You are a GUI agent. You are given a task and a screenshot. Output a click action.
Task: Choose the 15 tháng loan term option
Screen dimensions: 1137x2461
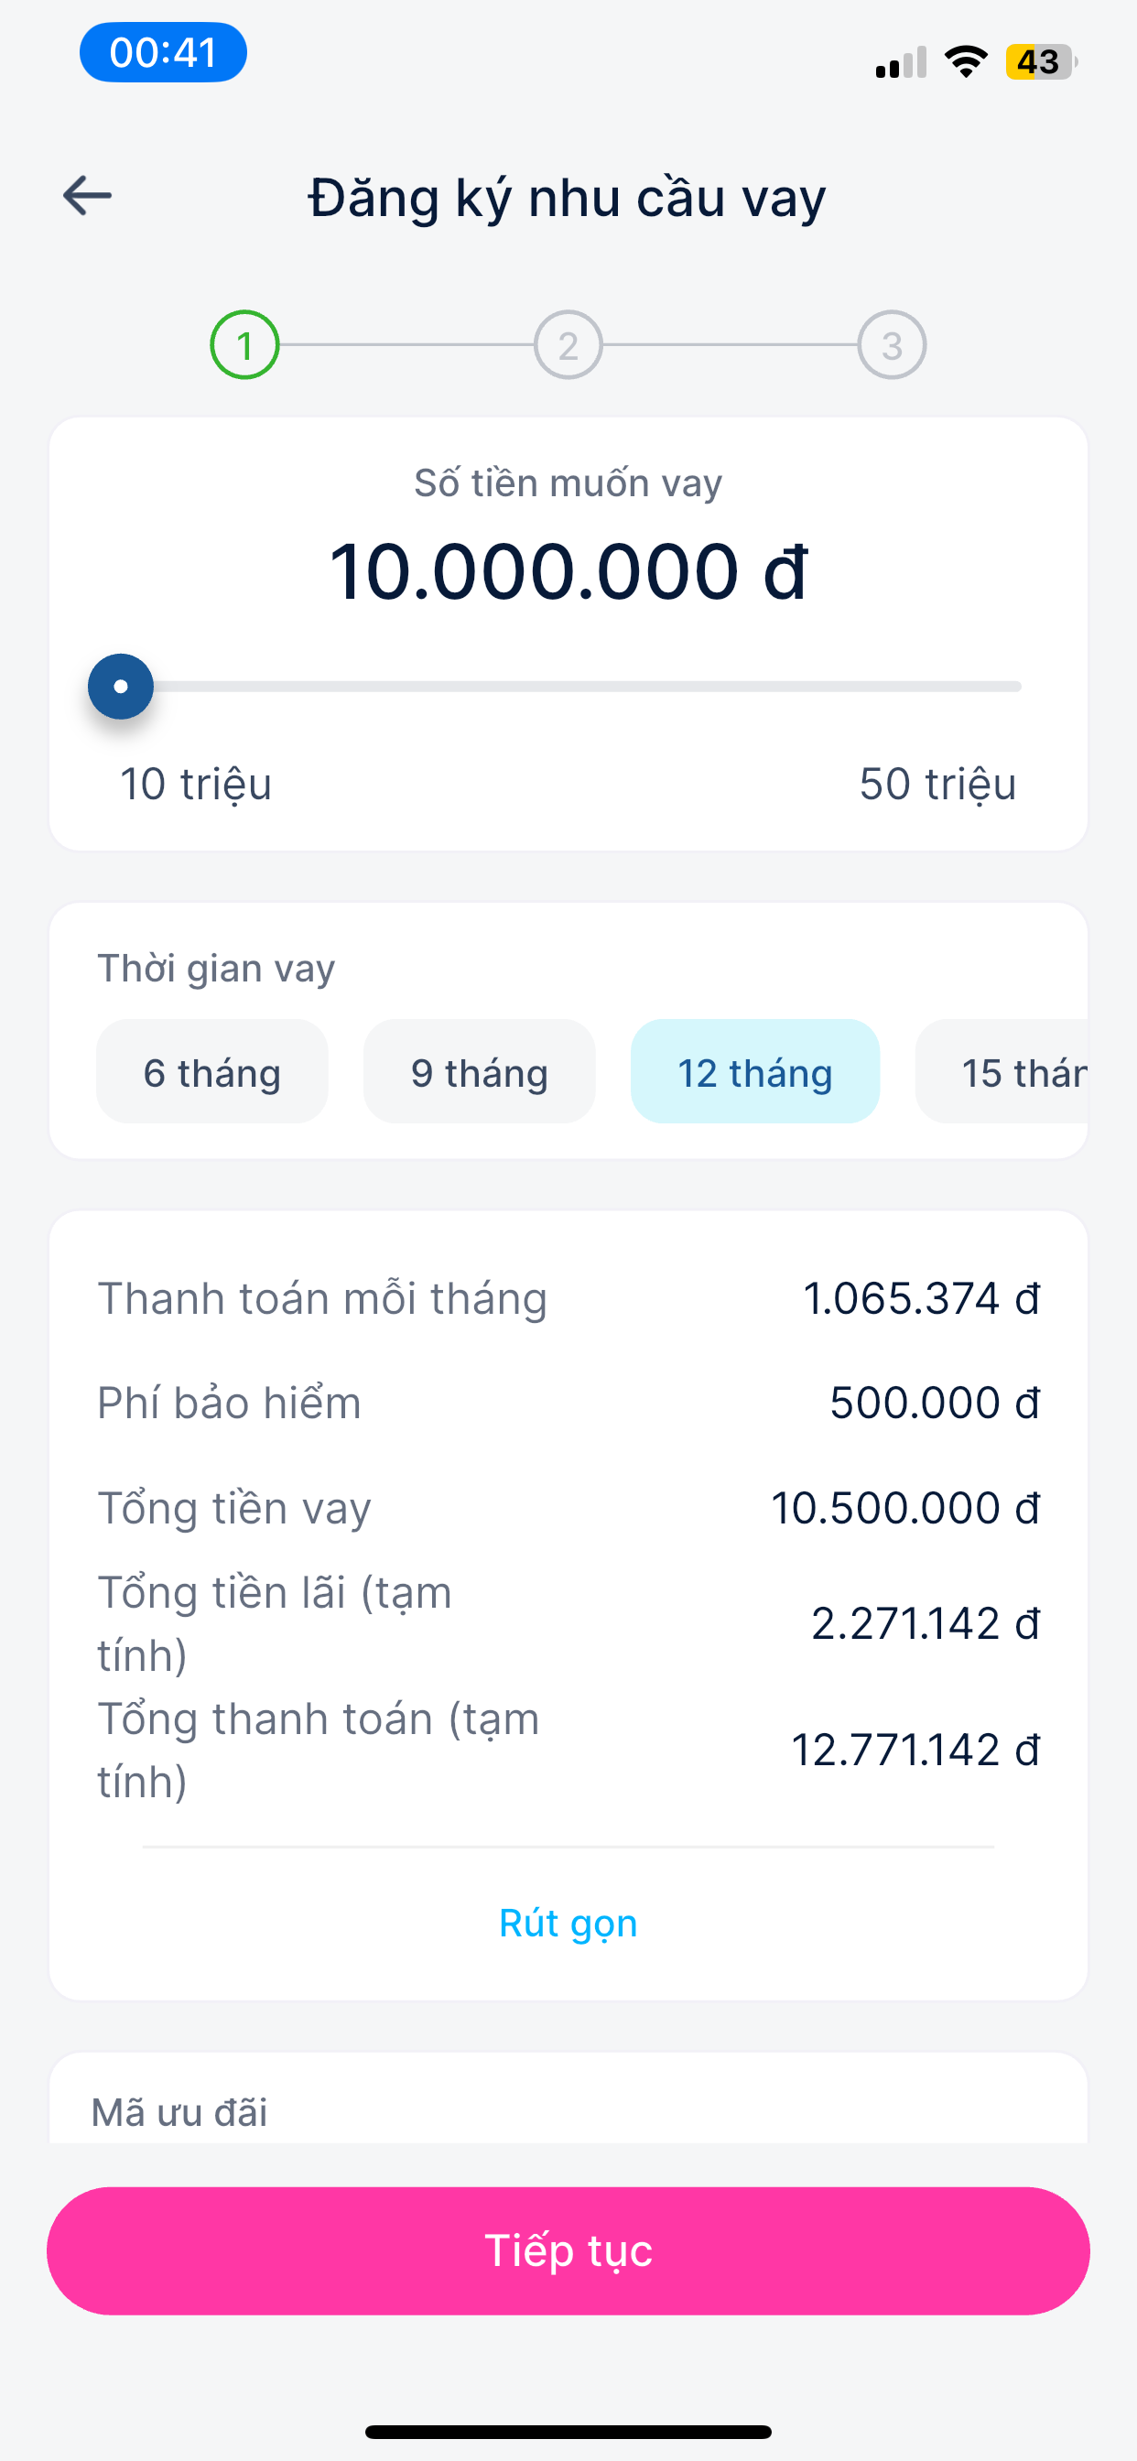[1002, 1072]
